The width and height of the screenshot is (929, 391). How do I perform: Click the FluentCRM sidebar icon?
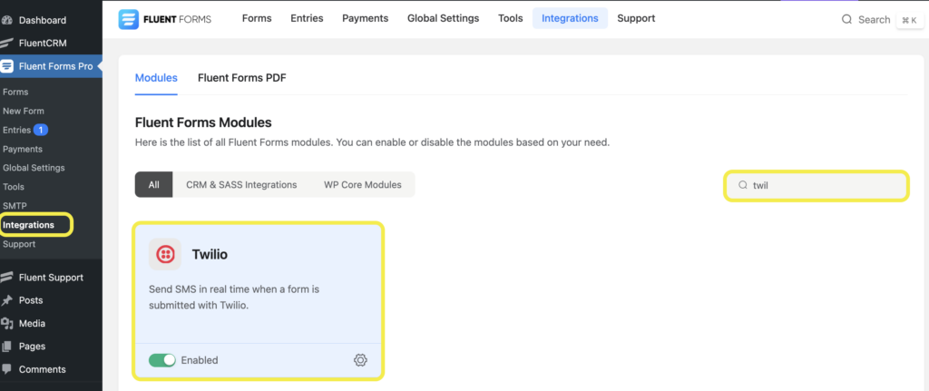pyautogui.click(x=7, y=43)
